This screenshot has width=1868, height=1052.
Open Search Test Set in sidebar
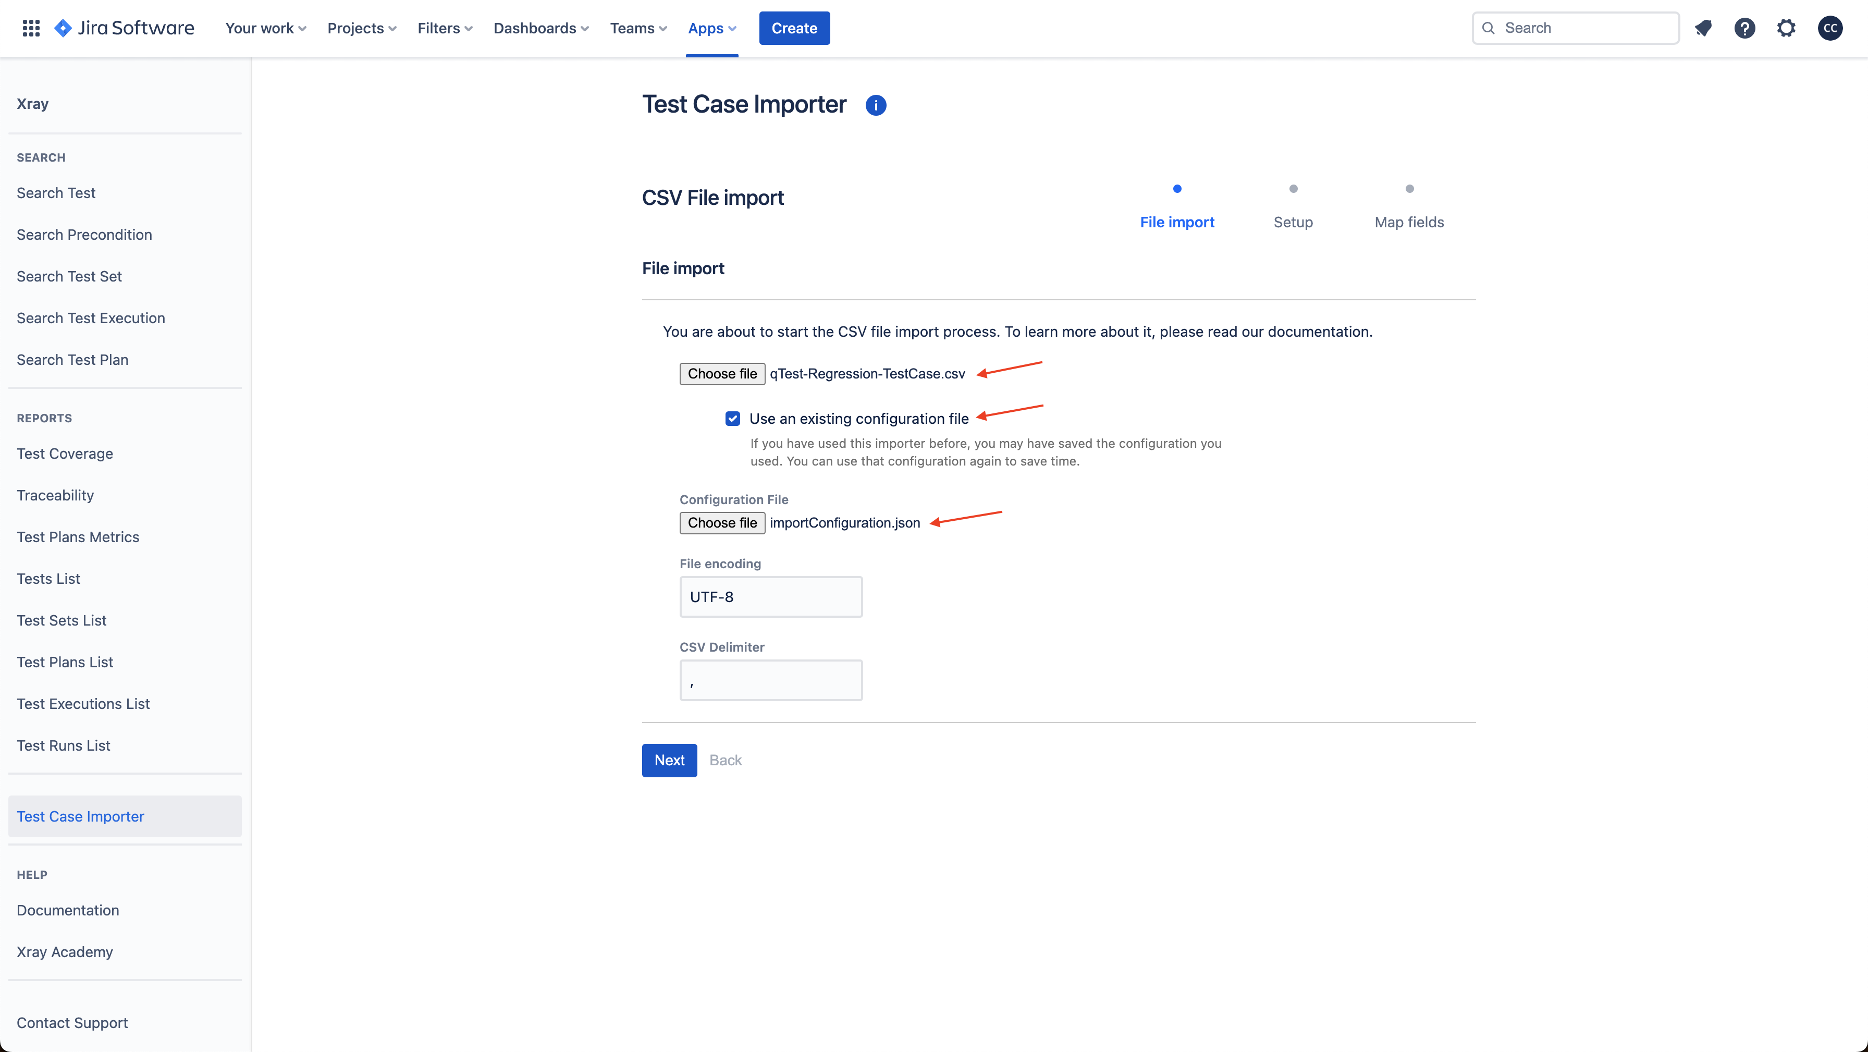click(69, 276)
